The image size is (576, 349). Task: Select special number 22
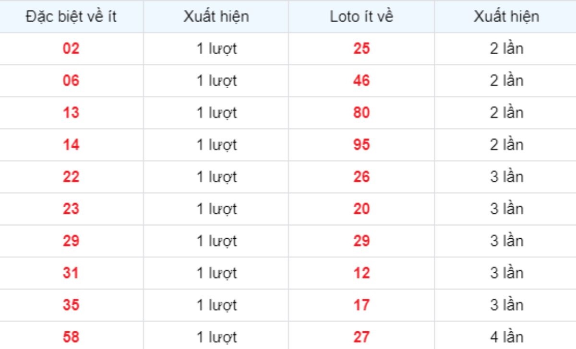(71, 177)
